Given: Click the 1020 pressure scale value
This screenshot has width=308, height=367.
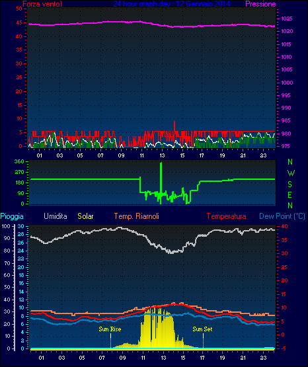Looking at the screenshot, I should pyautogui.click(x=287, y=31).
